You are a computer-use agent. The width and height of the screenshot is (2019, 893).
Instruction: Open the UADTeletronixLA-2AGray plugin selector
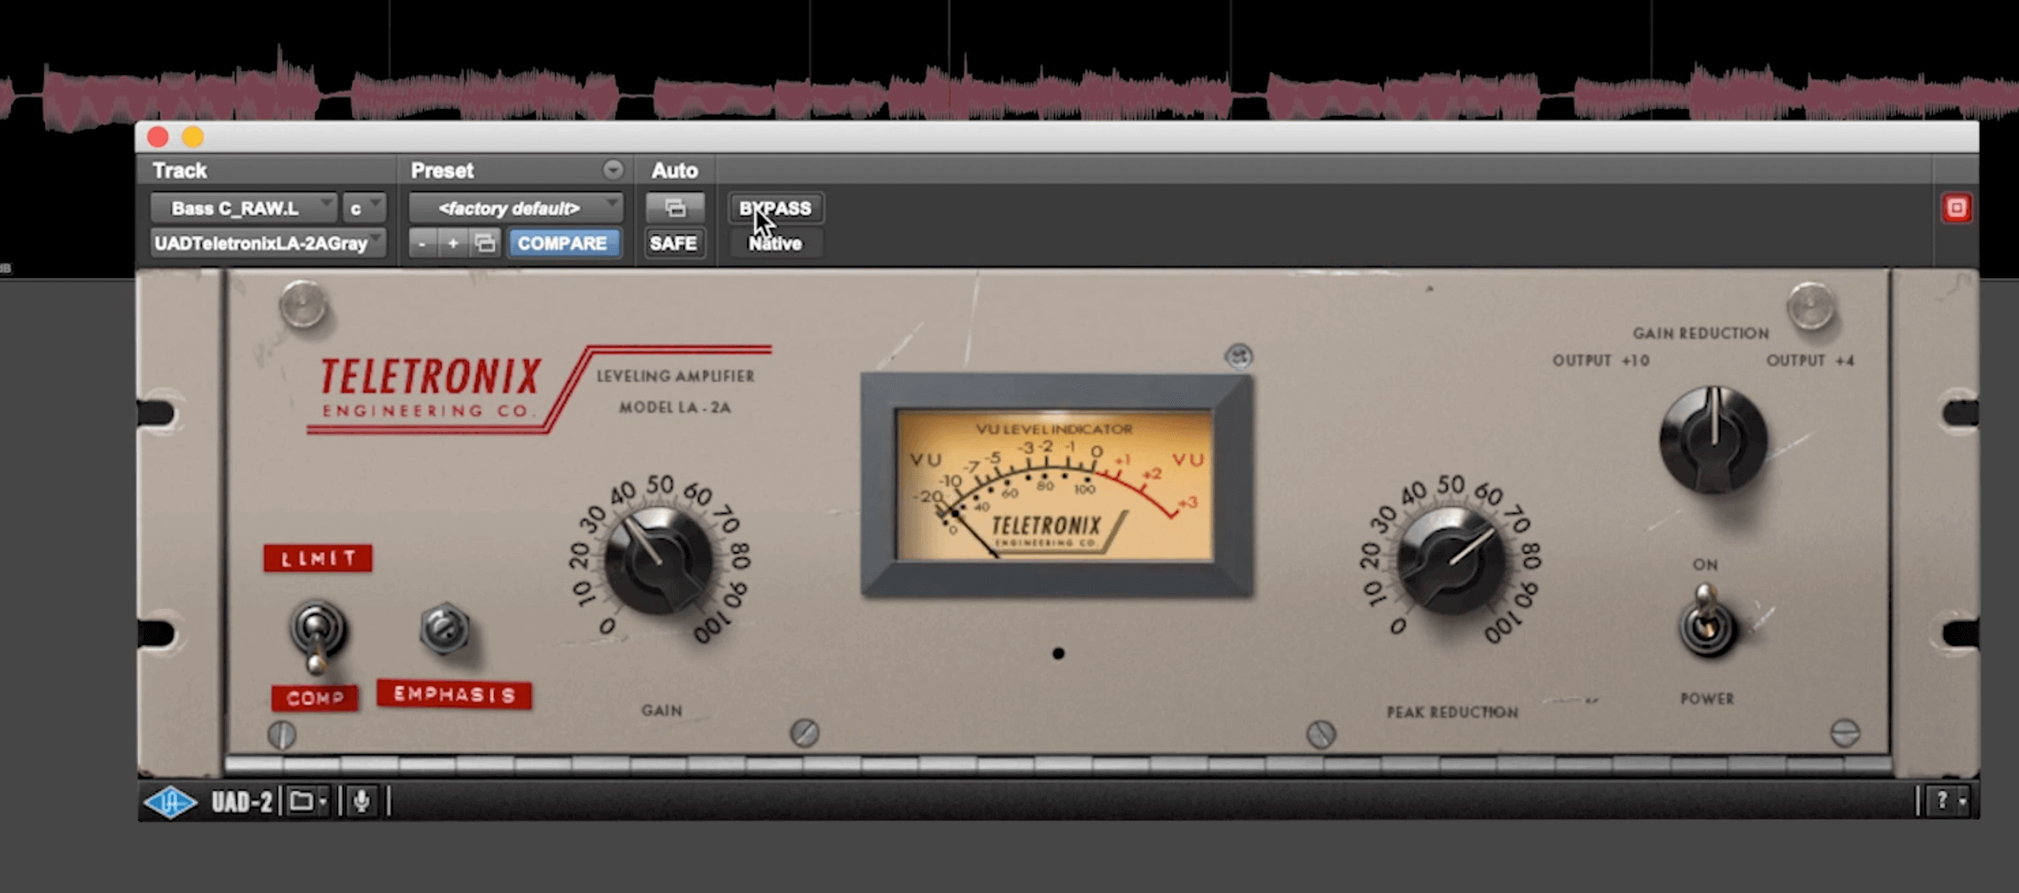[268, 244]
